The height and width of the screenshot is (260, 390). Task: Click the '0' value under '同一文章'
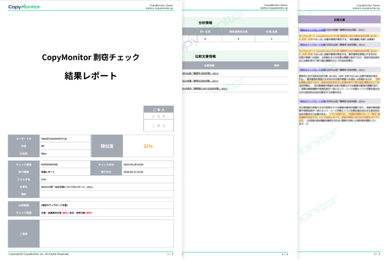tap(205, 39)
